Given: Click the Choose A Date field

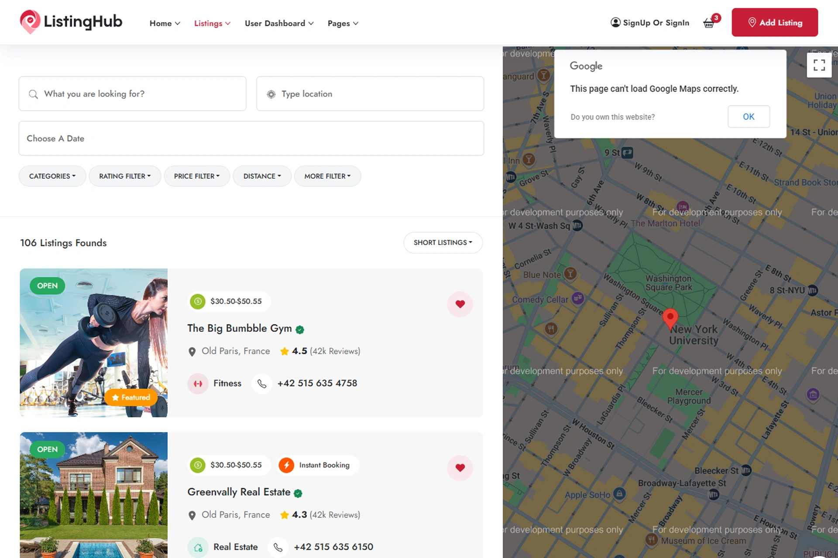Looking at the screenshot, I should [251, 138].
